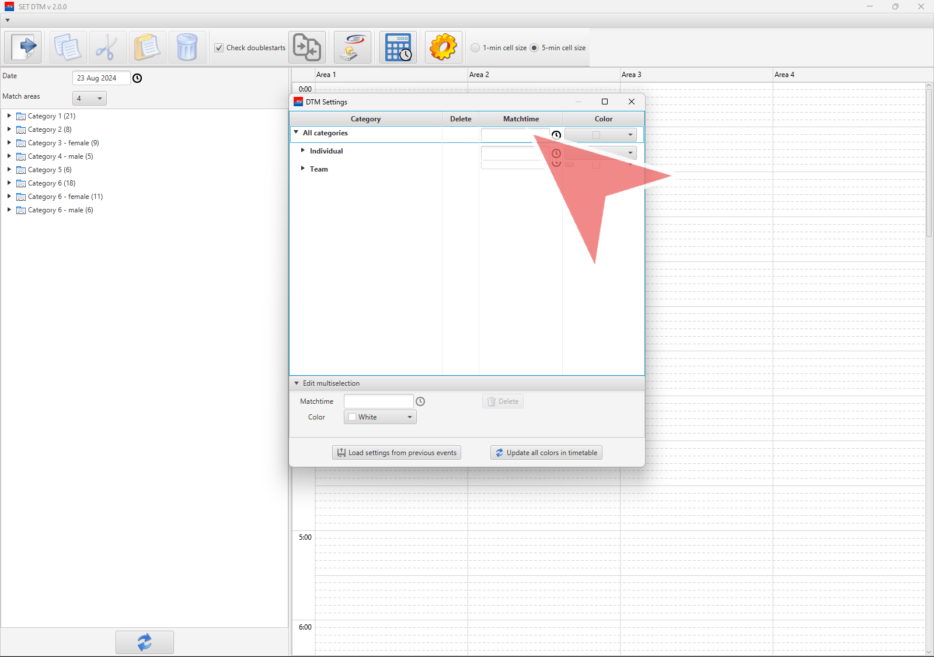The width and height of the screenshot is (934, 657).
Task: Expand Category 3 - female tree item
Action: (9, 142)
